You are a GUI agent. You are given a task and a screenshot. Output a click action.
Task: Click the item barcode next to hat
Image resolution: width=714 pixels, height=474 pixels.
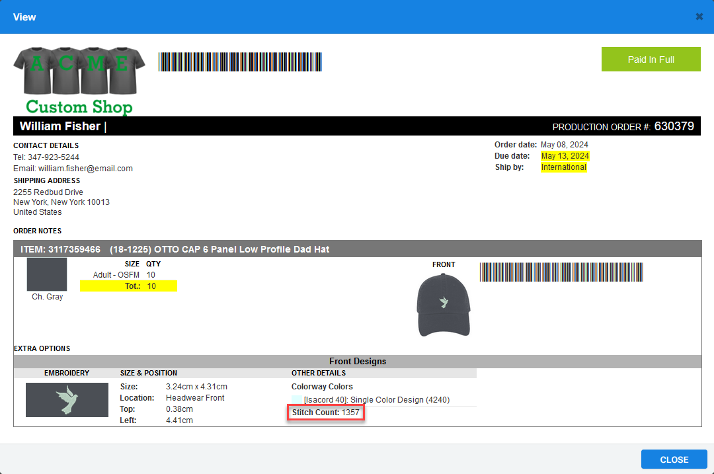point(561,272)
